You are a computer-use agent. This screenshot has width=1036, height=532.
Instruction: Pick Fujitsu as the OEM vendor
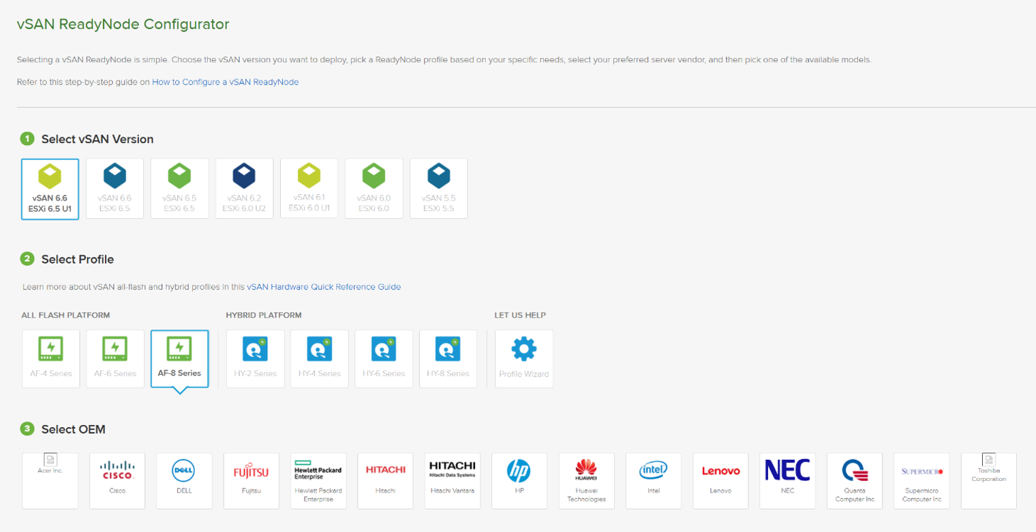(x=252, y=481)
